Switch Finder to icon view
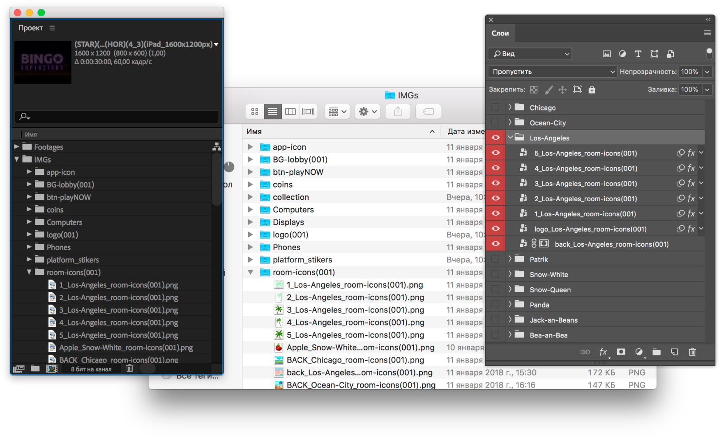719x438 pixels. tap(255, 112)
